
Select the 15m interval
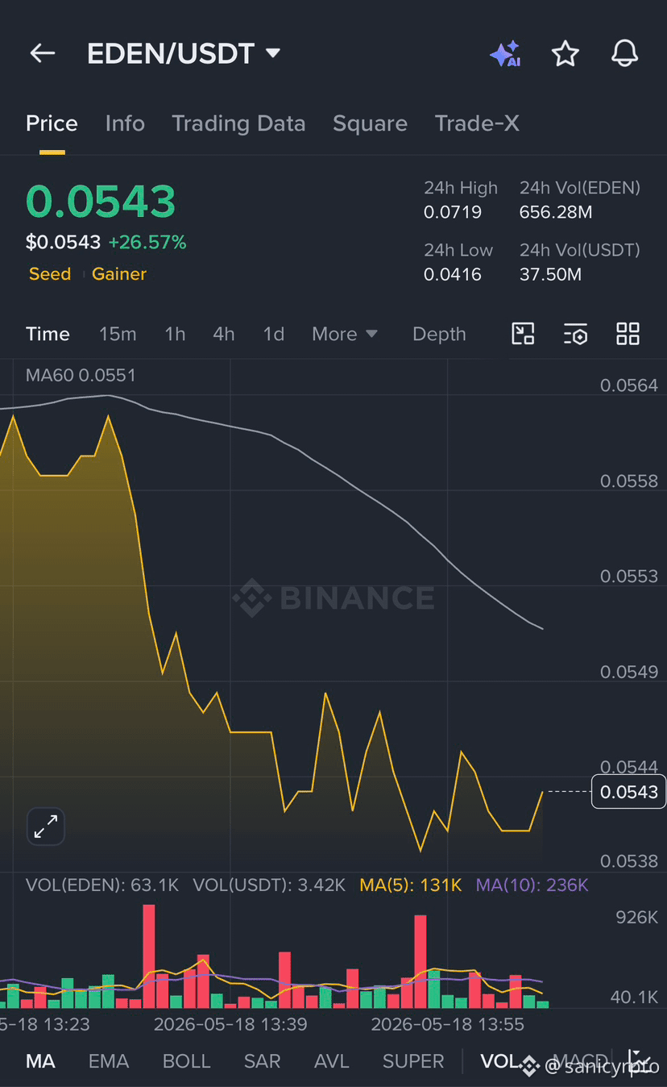[118, 334]
